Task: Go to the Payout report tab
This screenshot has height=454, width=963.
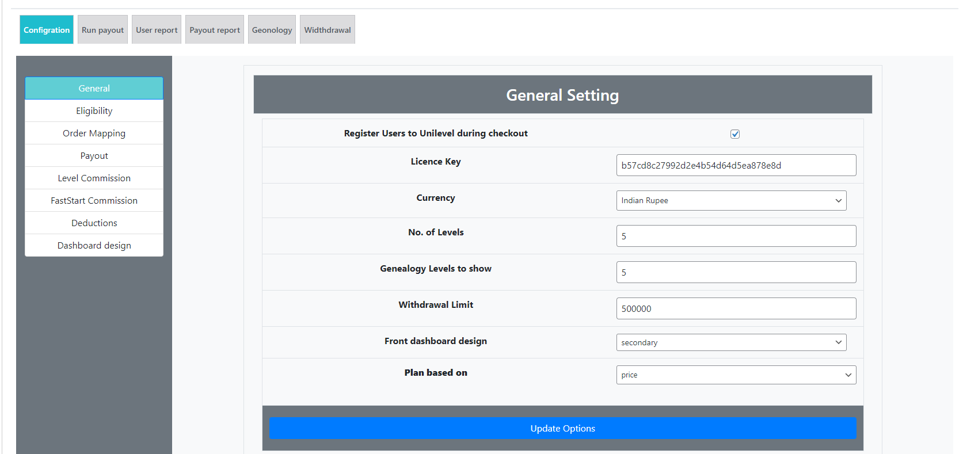Action: (215, 30)
